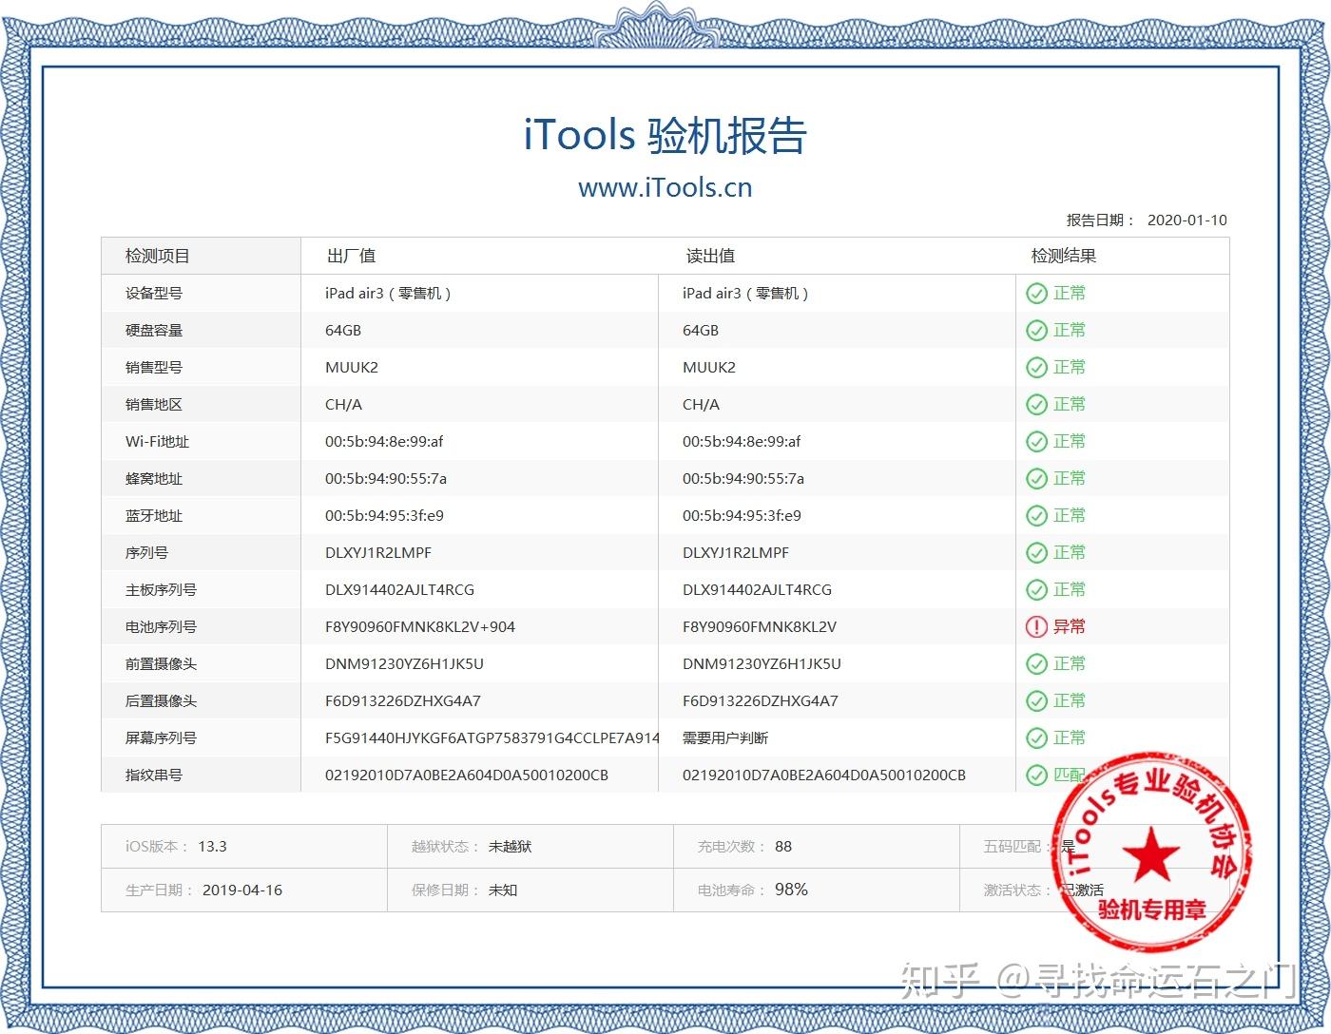Viewport: 1331px width, 1034px height.
Task: Select the check icon next to 序列号 result
Action: [1036, 552]
